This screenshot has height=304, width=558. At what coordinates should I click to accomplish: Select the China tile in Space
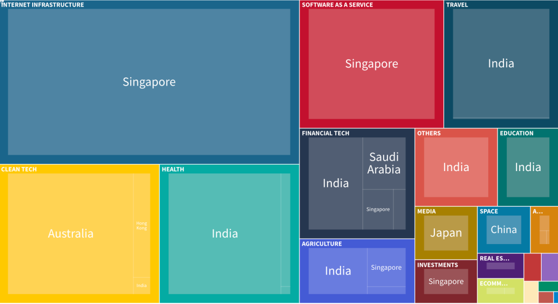point(504,229)
